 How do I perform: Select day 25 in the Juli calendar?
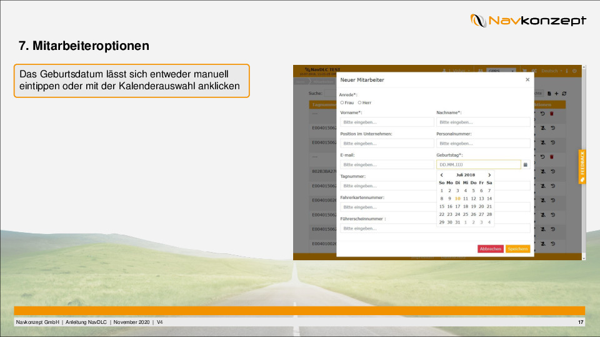coord(465,214)
